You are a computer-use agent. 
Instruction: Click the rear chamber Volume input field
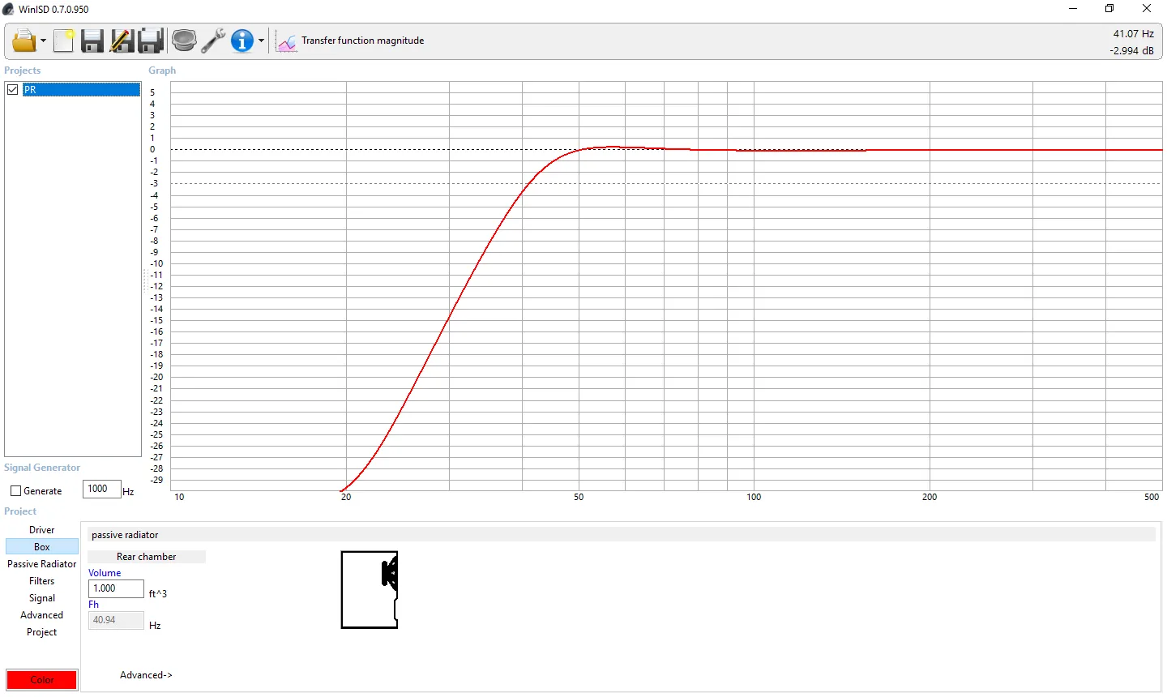pos(116,588)
